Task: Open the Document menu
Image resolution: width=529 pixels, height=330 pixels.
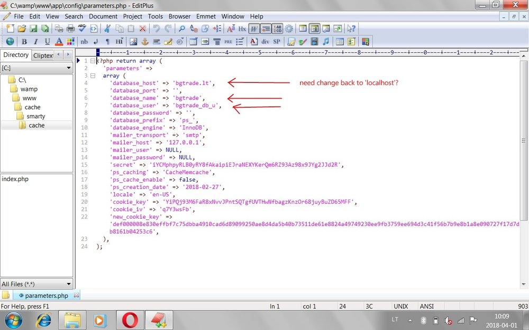Action: (103, 16)
